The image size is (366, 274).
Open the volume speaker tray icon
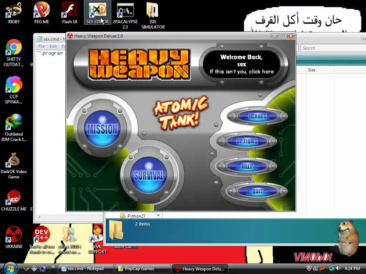(x=338, y=268)
